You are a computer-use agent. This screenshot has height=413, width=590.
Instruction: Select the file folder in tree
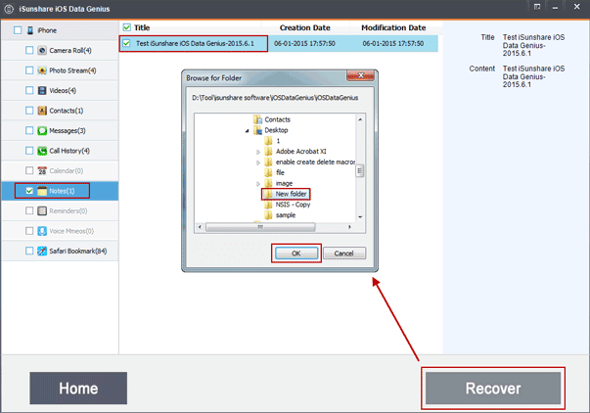click(280, 172)
